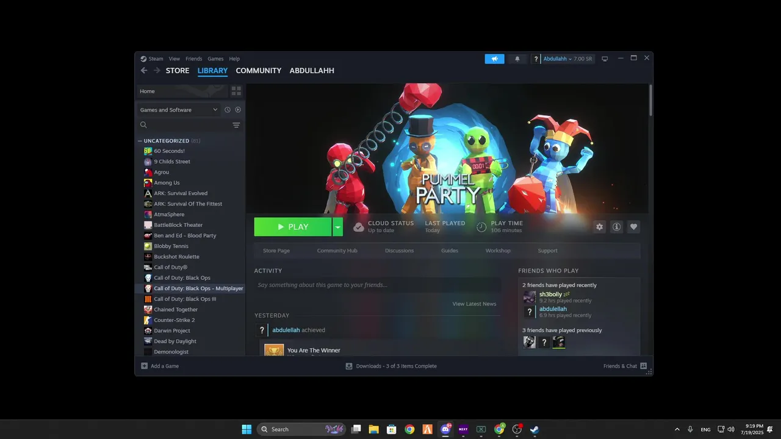Image resolution: width=781 pixels, height=439 pixels.
Task: Click View Latest News
Action: click(x=474, y=304)
